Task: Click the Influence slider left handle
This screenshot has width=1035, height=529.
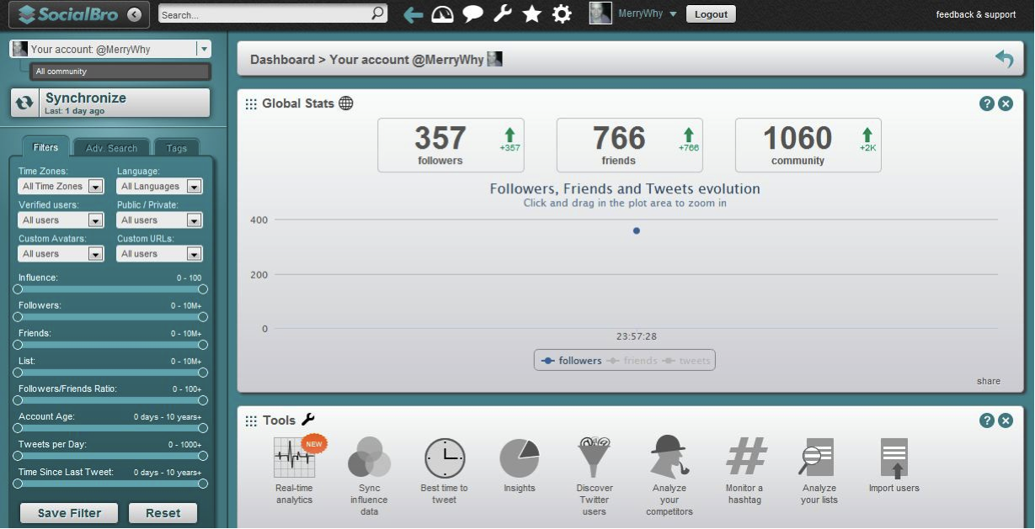Action: point(17,289)
